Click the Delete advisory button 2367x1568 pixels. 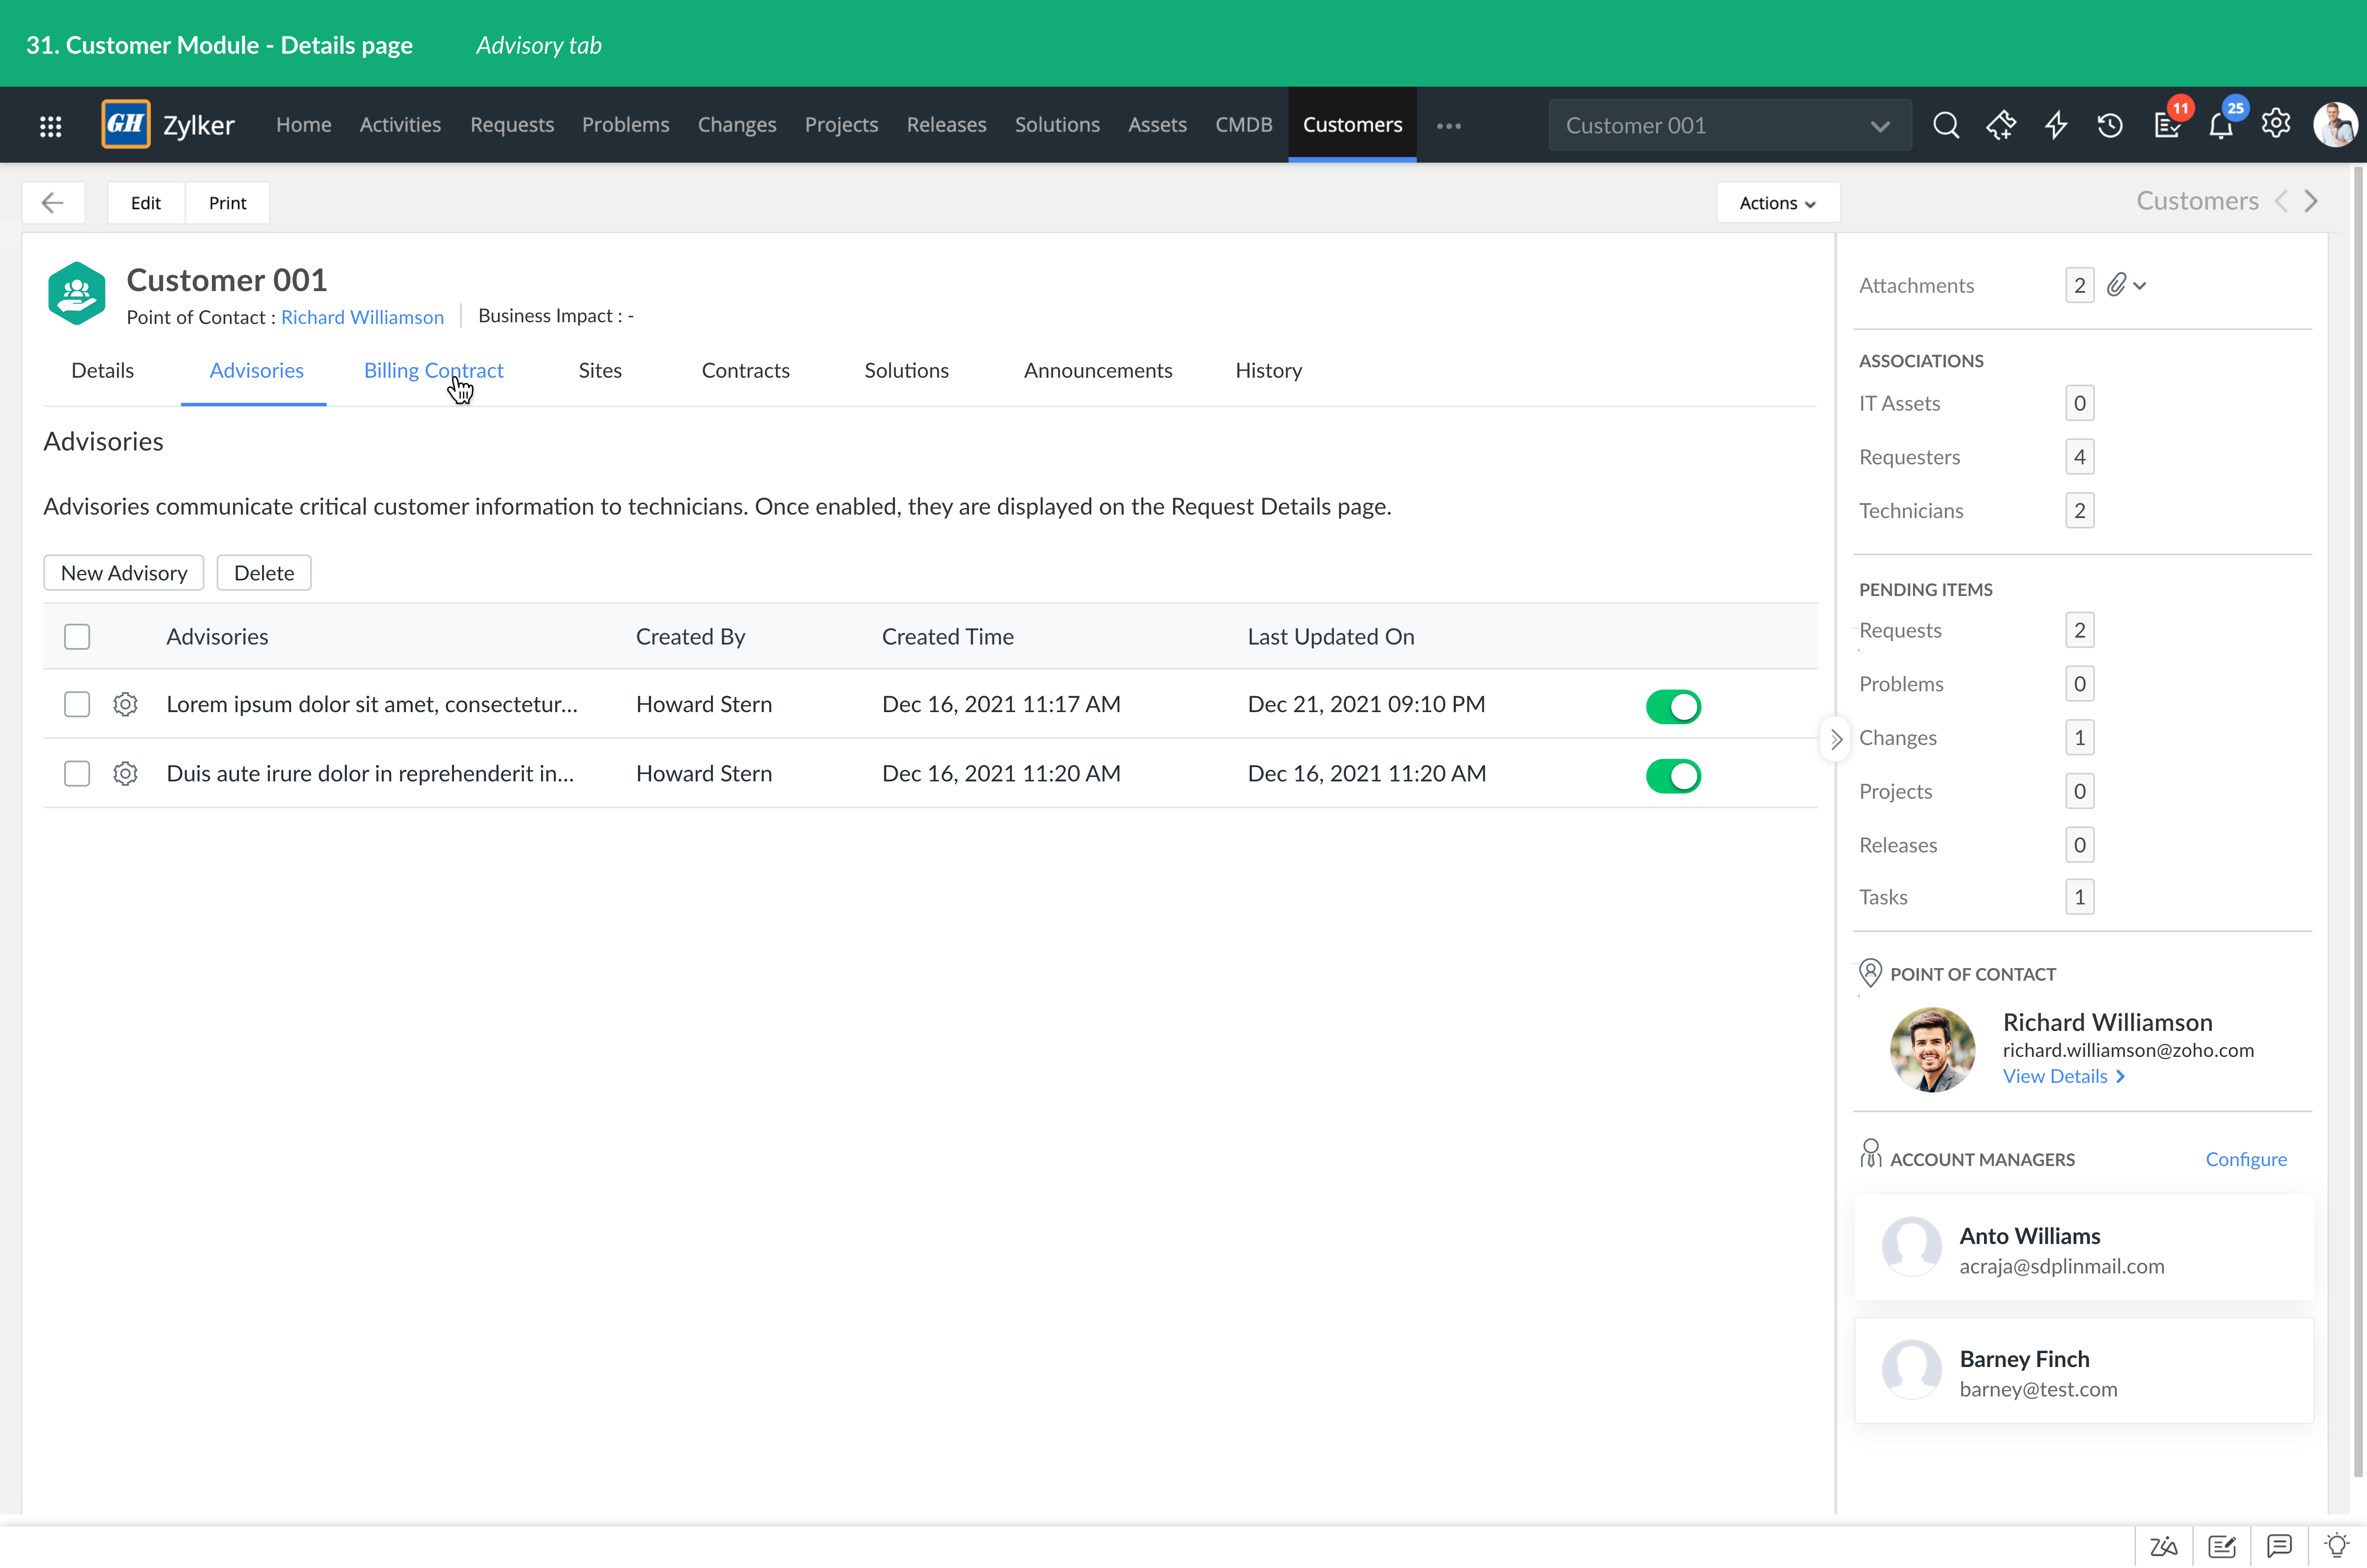pos(264,573)
